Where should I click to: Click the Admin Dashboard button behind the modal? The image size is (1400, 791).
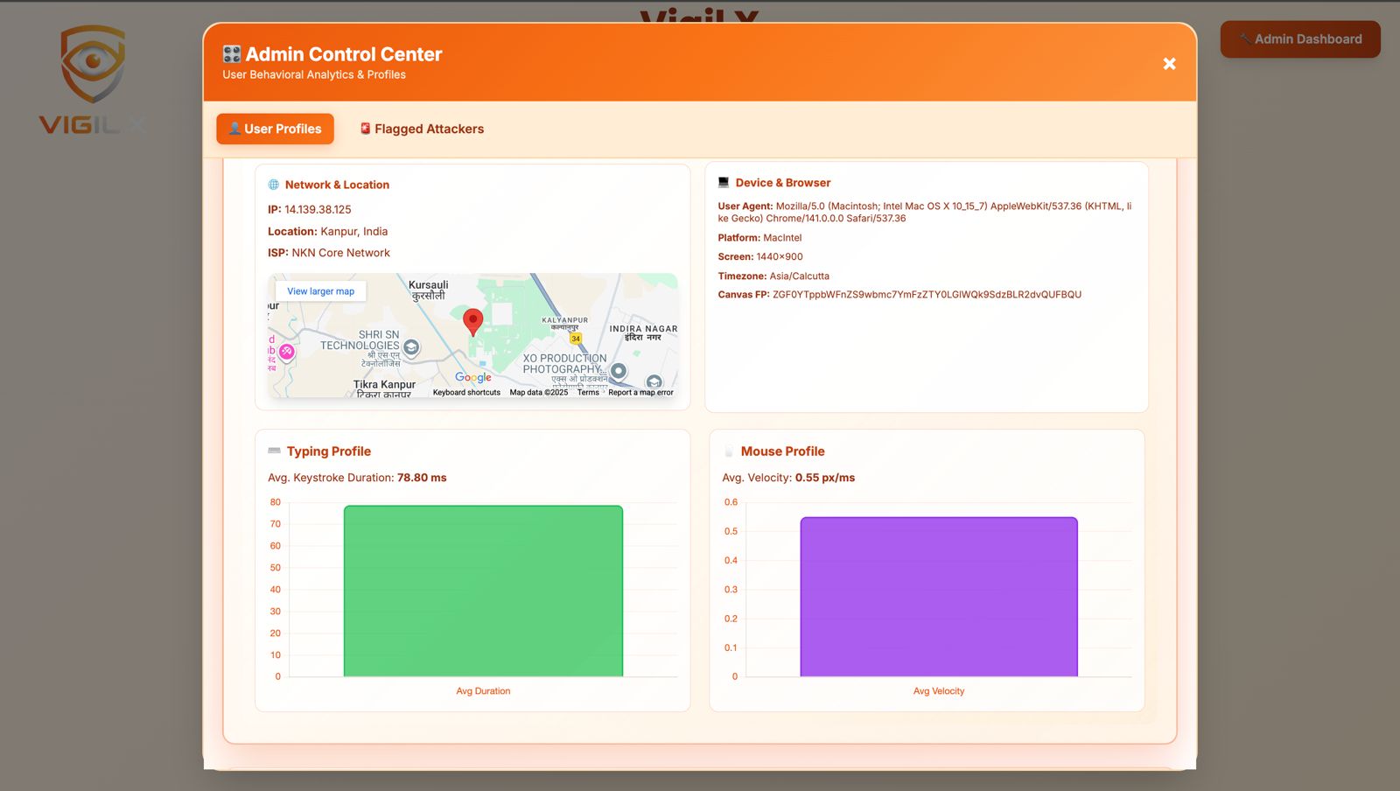pyautogui.click(x=1300, y=39)
